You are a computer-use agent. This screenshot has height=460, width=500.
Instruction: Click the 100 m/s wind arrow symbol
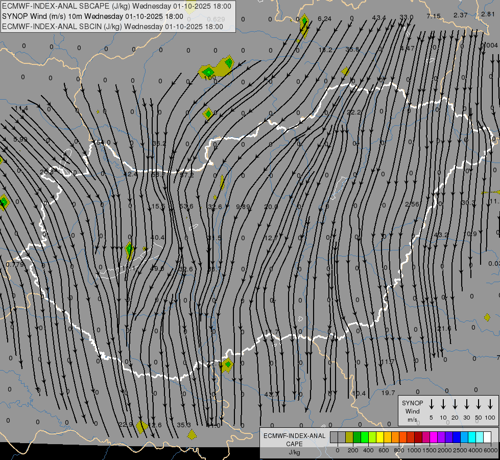[x=490, y=404]
